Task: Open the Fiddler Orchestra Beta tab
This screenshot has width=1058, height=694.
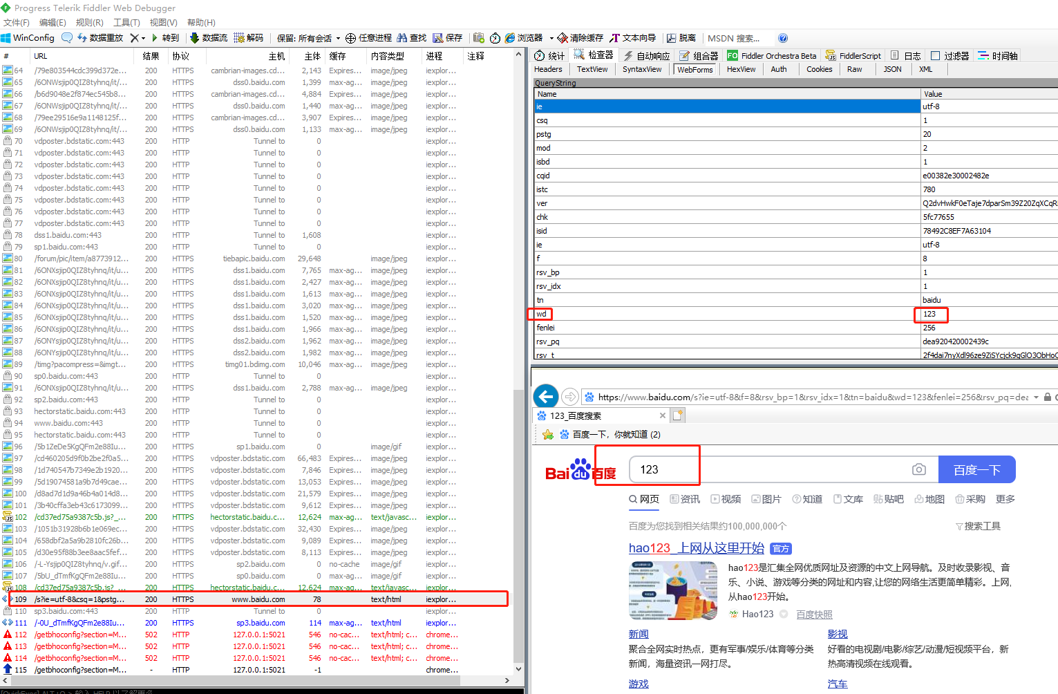Action: pyautogui.click(x=772, y=55)
